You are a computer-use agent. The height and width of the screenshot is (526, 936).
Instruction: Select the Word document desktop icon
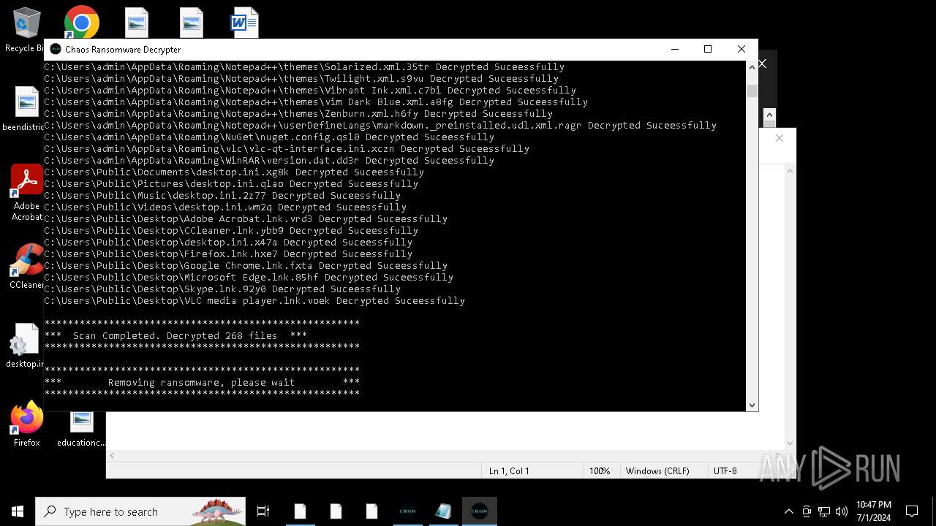coord(244,23)
